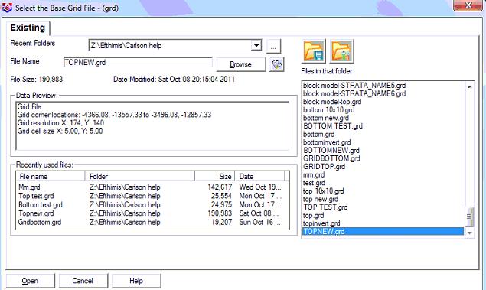Select bottominvert.grd in folder list
This screenshot has height=290, width=486.
point(327,142)
